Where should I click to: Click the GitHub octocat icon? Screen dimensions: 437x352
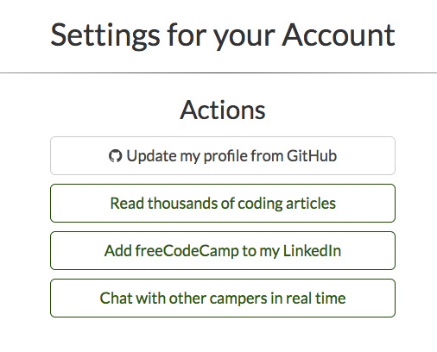(116, 156)
